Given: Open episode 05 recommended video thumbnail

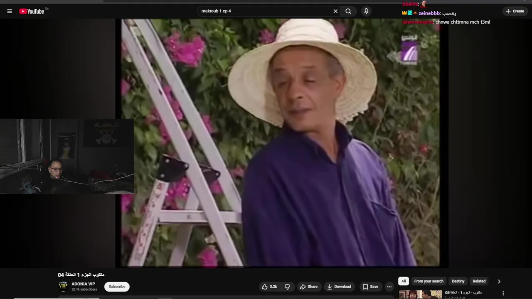Looking at the screenshot, I should [x=421, y=294].
